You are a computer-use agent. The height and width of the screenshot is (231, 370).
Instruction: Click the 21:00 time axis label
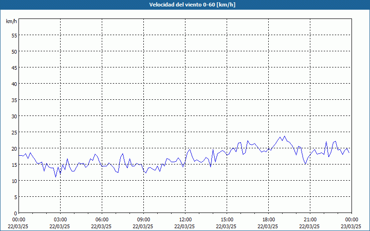(310, 220)
